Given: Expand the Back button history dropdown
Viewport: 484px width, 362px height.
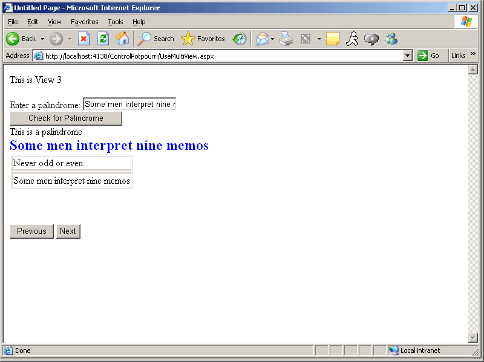Looking at the screenshot, I should click(x=42, y=39).
